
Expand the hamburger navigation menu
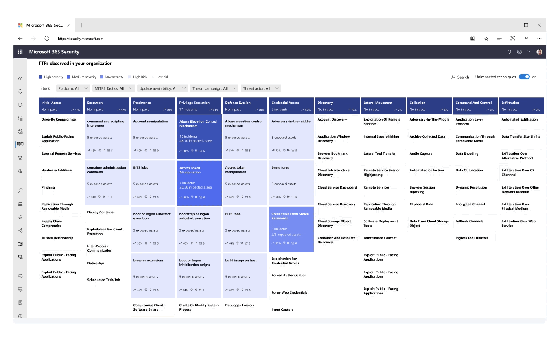point(20,65)
